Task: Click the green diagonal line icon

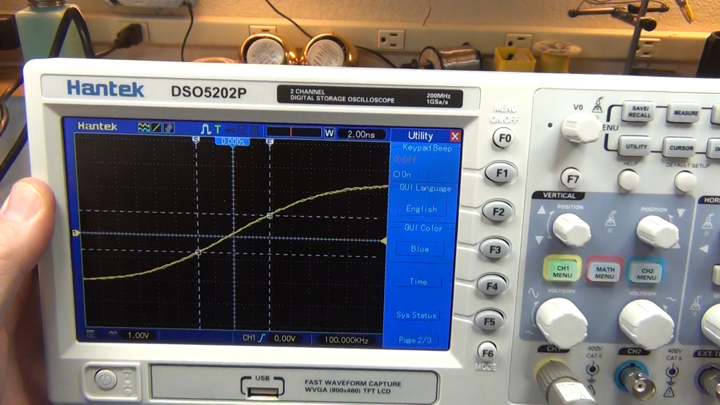Action: click(156, 128)
